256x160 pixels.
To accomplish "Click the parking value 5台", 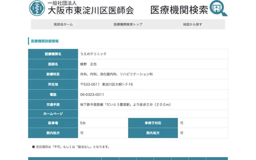I will (x=83, y=123).
